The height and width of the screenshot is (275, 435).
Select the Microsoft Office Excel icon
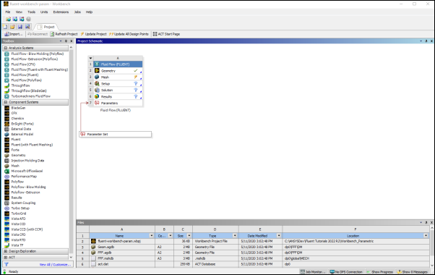(7, 171)
